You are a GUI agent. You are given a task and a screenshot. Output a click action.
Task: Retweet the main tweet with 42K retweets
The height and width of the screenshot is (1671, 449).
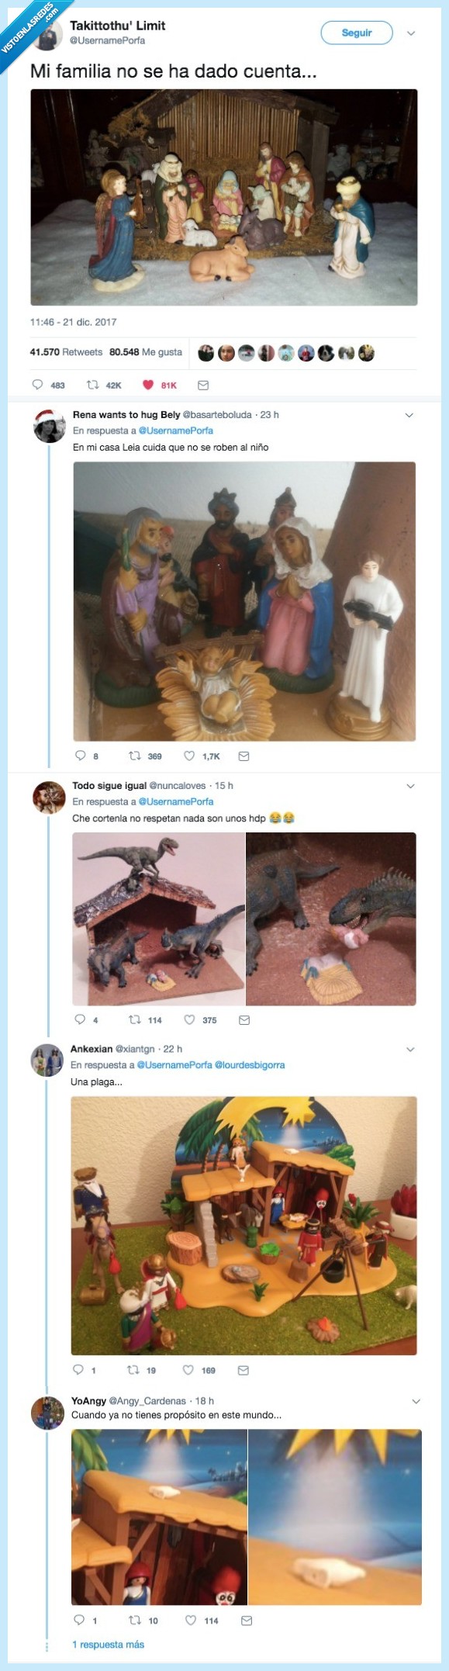coord(92,384)
